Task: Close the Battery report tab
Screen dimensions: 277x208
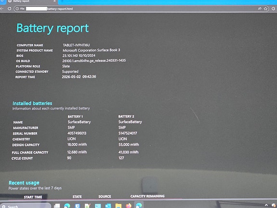Action: coord(54,1)
